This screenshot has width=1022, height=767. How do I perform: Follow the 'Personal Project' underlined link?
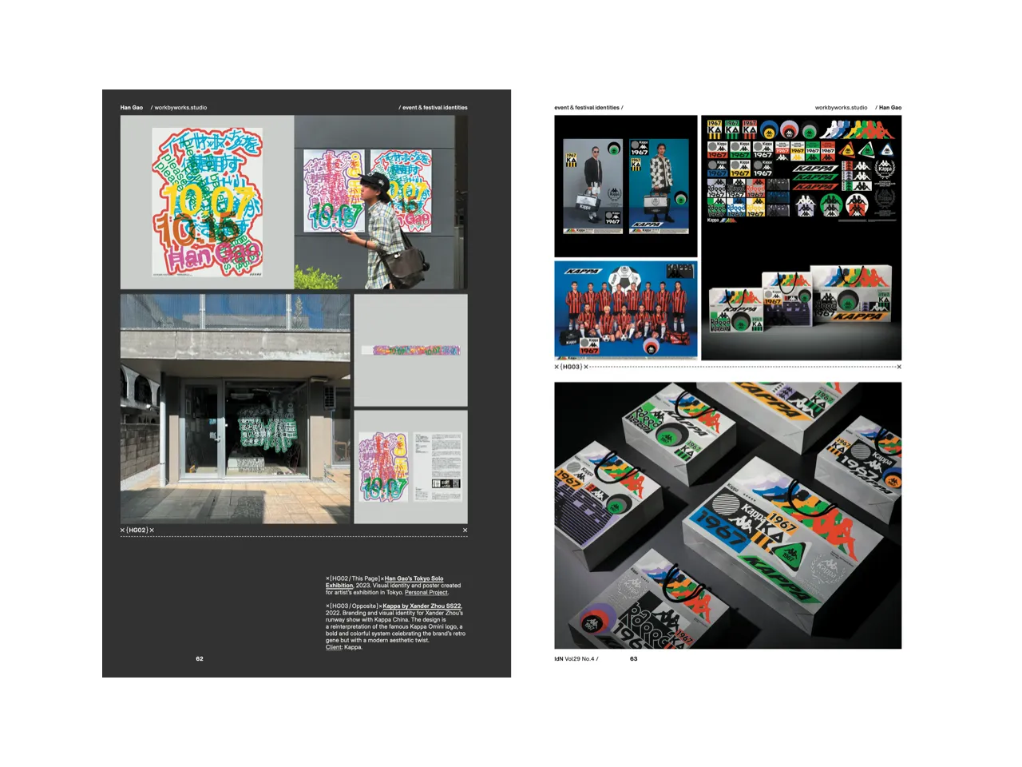[x=426, y=593]
